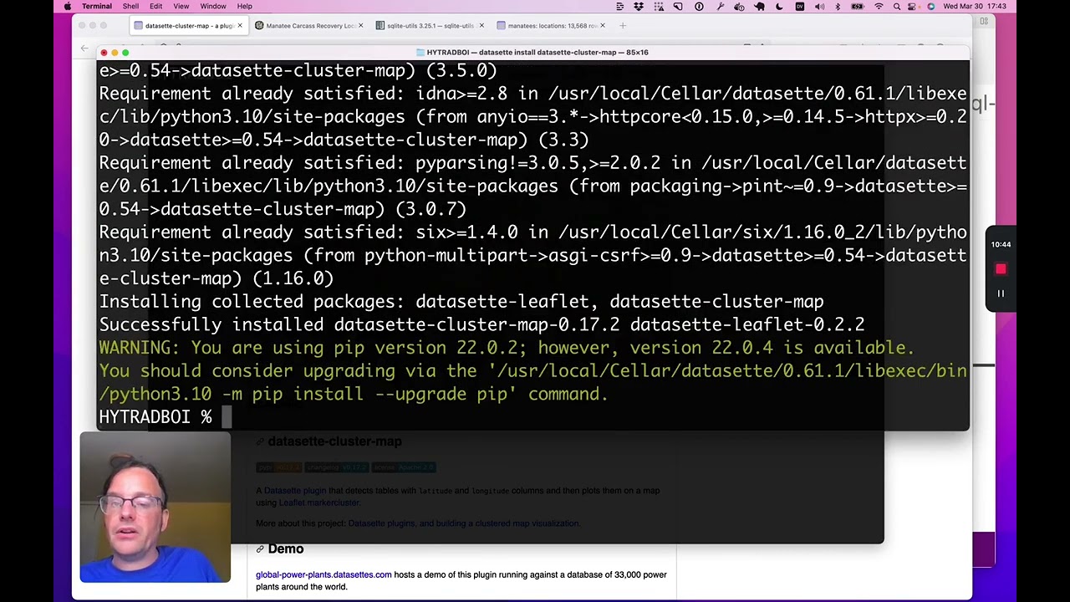Open the global-power-plants.datasettes.com link
The width and height of the screenshot is (1070, 602).
point(324,574)
